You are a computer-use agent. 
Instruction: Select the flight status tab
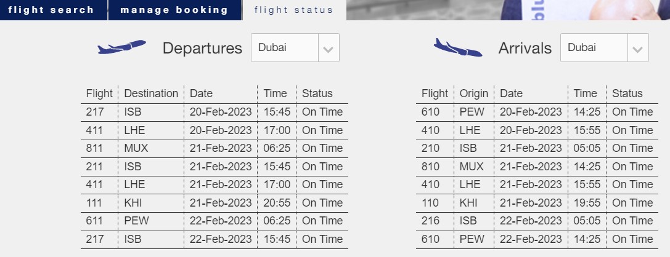pos(295,10)
